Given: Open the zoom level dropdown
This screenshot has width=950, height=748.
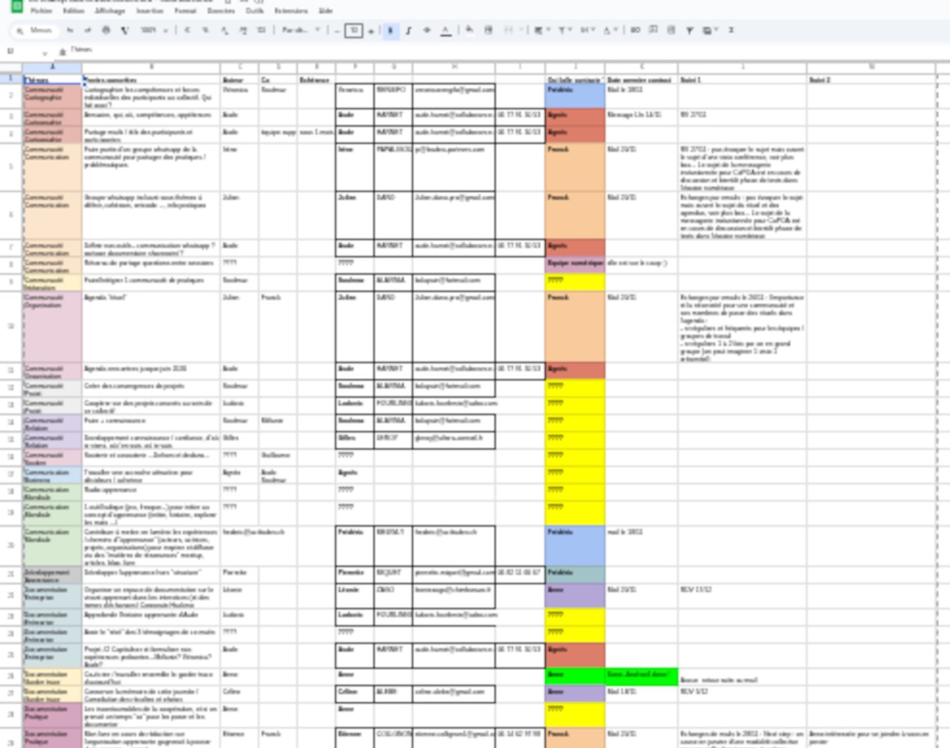Looking at the screenshot, I should [154, 30].
